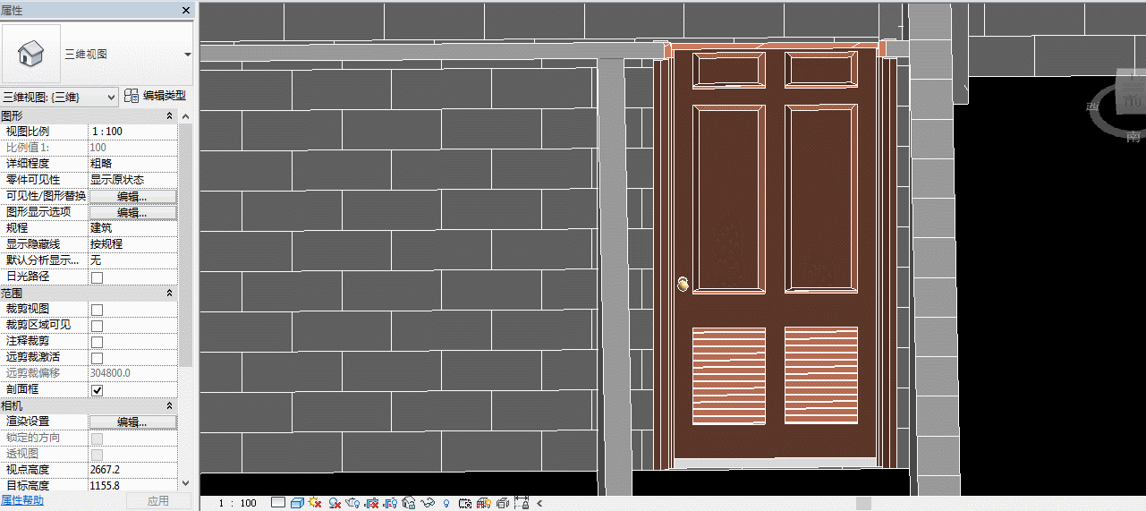Close the 属性 properties panel

pos(186,10)
